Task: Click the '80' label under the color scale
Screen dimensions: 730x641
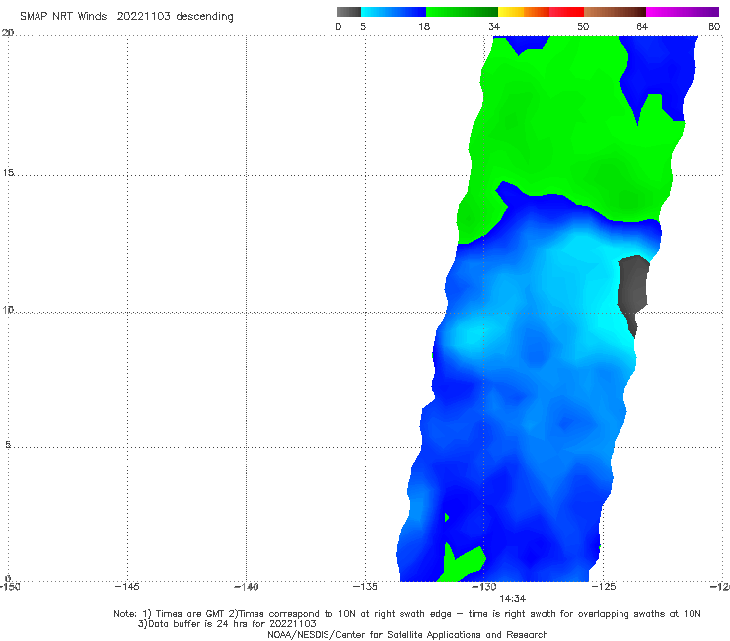Action: coord(714,26)
